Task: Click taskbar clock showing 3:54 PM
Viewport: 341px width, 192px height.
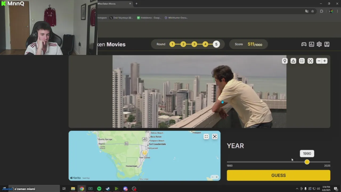Action: tap(326, 189)
